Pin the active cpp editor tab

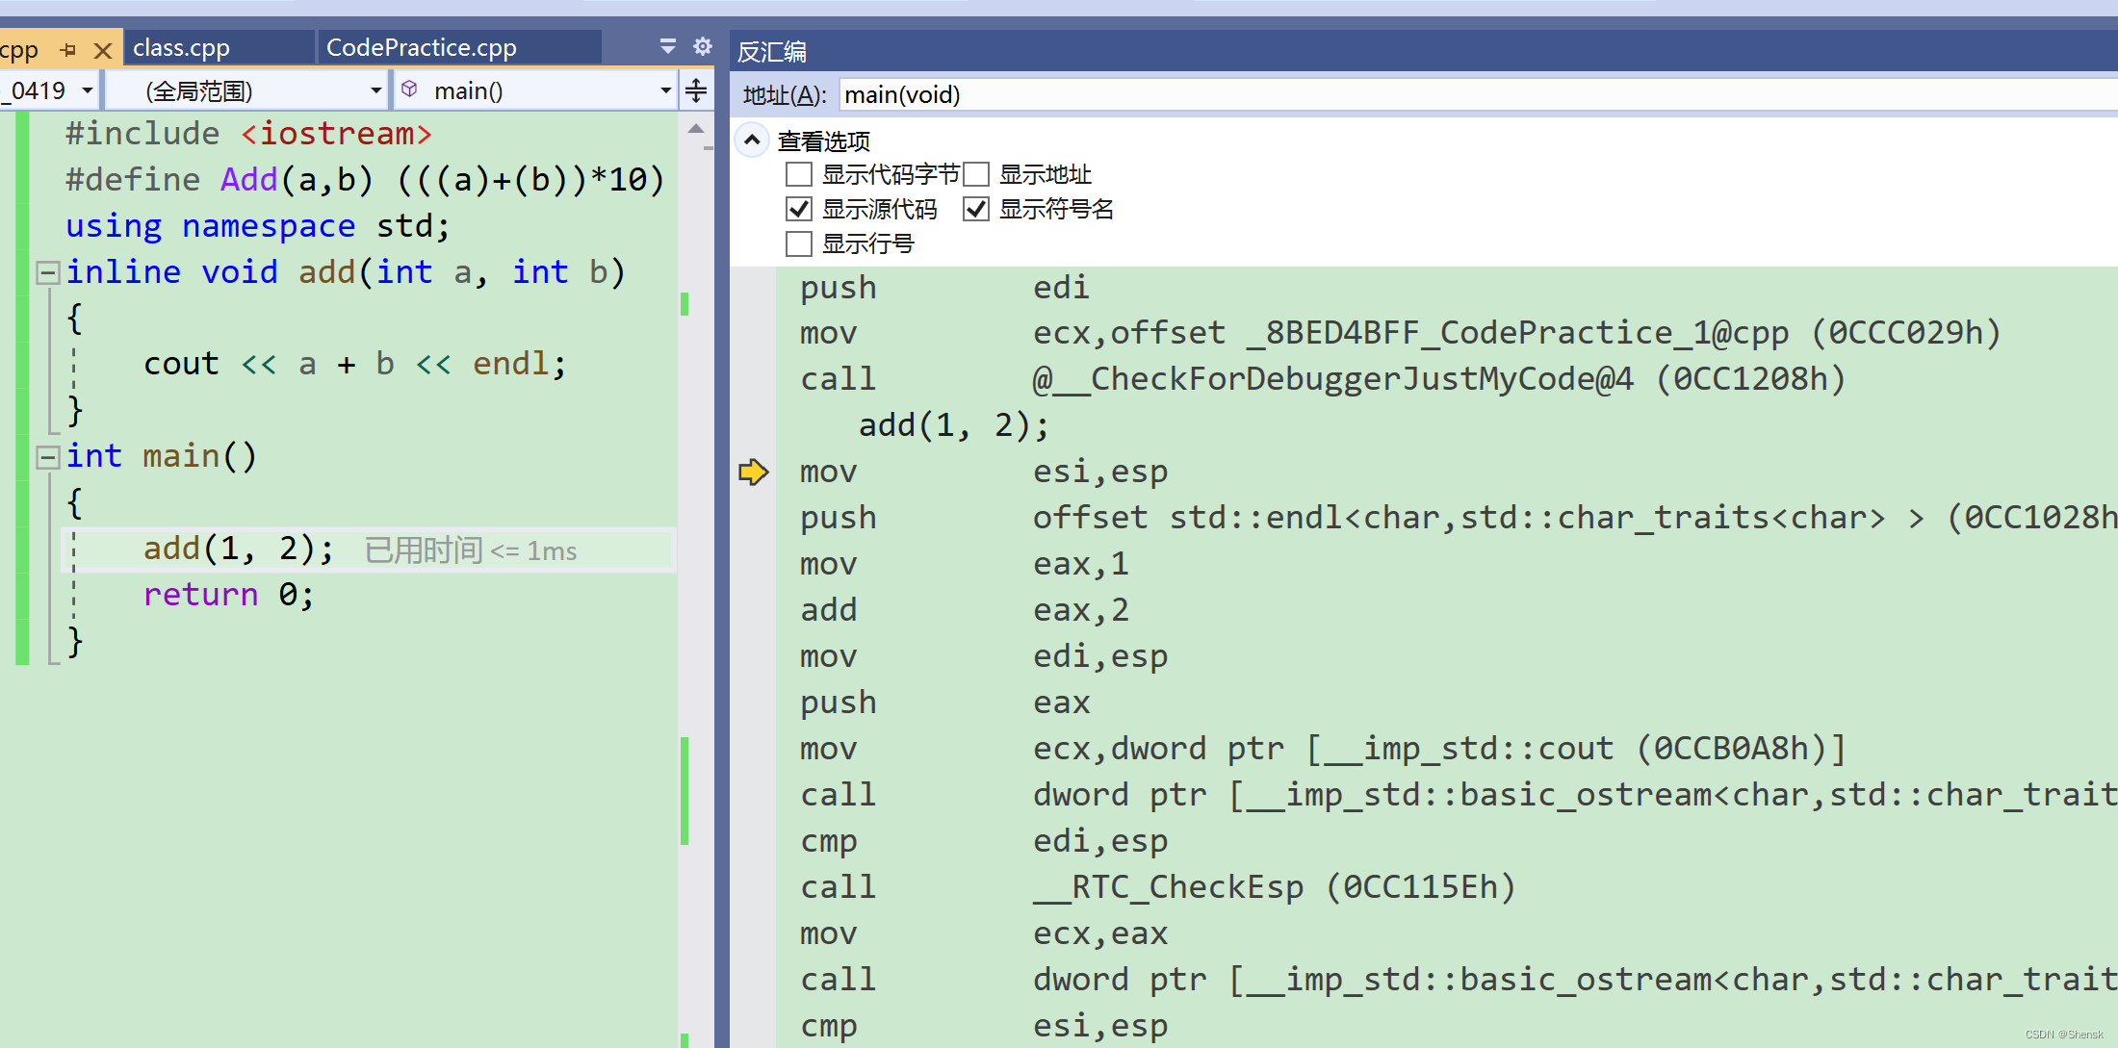[x=68, y=49]
